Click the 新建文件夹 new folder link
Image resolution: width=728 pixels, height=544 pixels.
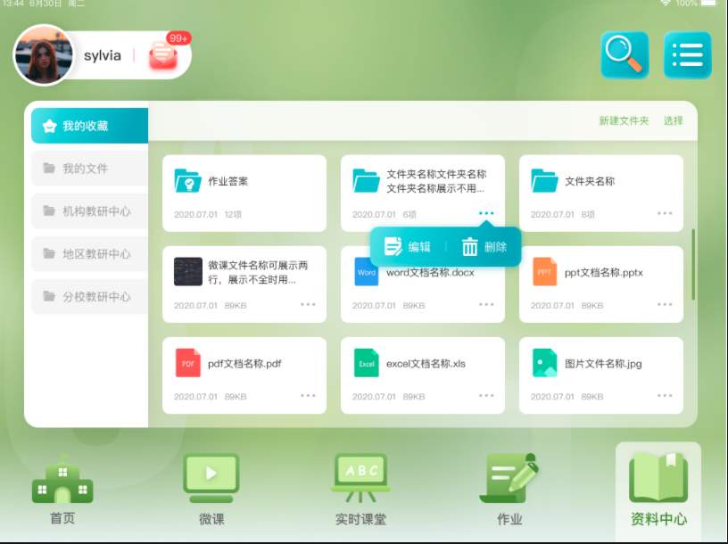(x=625, y=122)
